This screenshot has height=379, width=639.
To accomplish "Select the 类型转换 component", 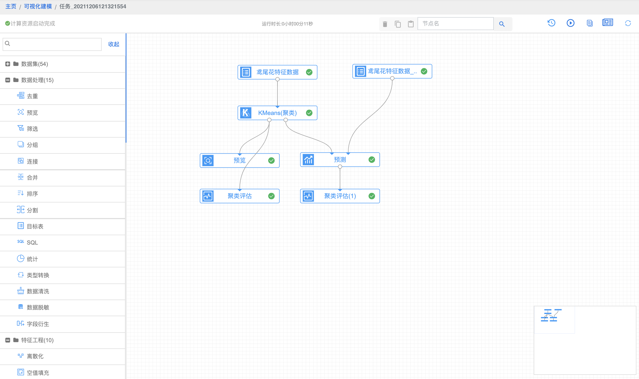I will (62, 275).
